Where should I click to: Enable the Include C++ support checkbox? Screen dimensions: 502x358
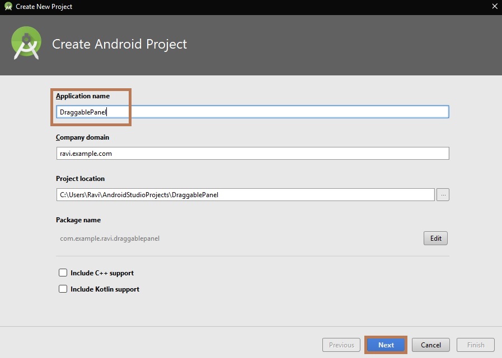click(x=63, y=273)
